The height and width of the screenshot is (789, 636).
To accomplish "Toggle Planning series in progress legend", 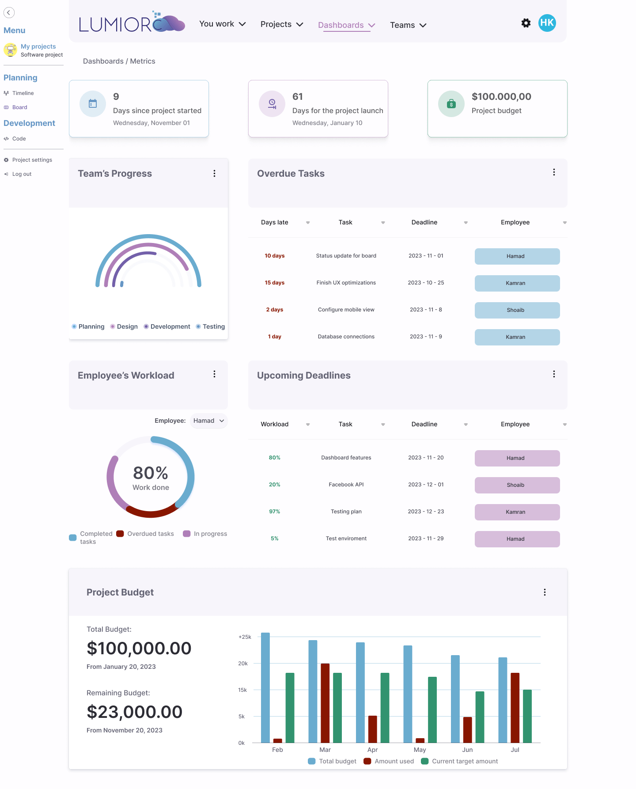I will coord(88,326).
